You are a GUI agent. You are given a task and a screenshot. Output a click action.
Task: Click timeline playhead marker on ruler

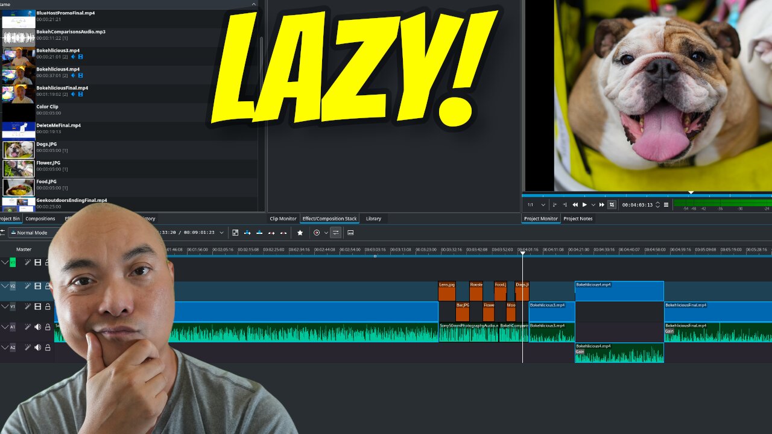coord(522,253)
